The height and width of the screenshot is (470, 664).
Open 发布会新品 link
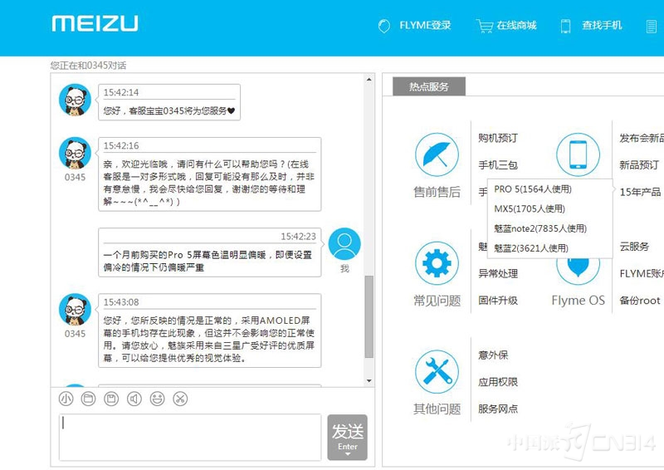pos(642,138)
